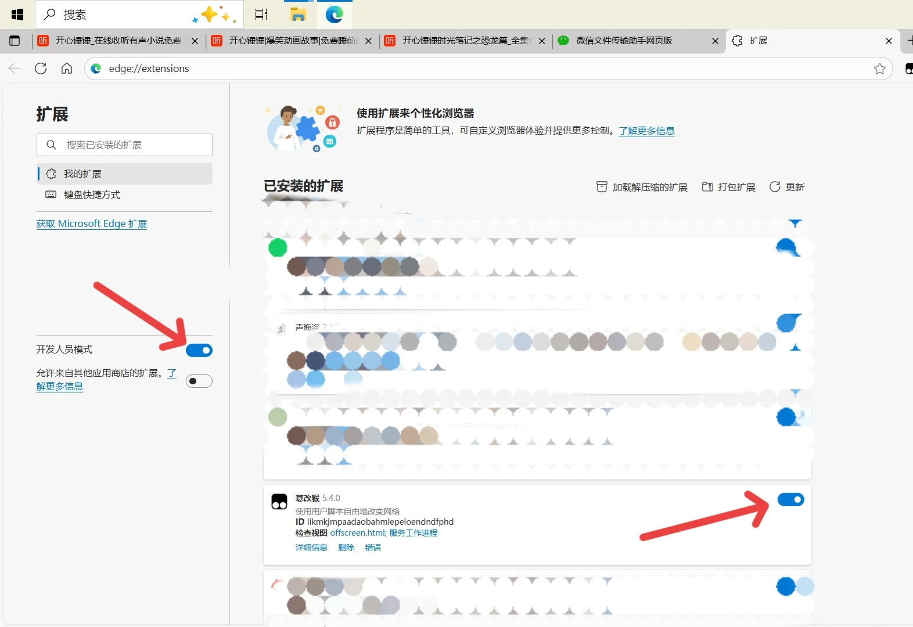Click 更新 to update extensions
This screenshot has height=627, width=913.
click(787, 187)
